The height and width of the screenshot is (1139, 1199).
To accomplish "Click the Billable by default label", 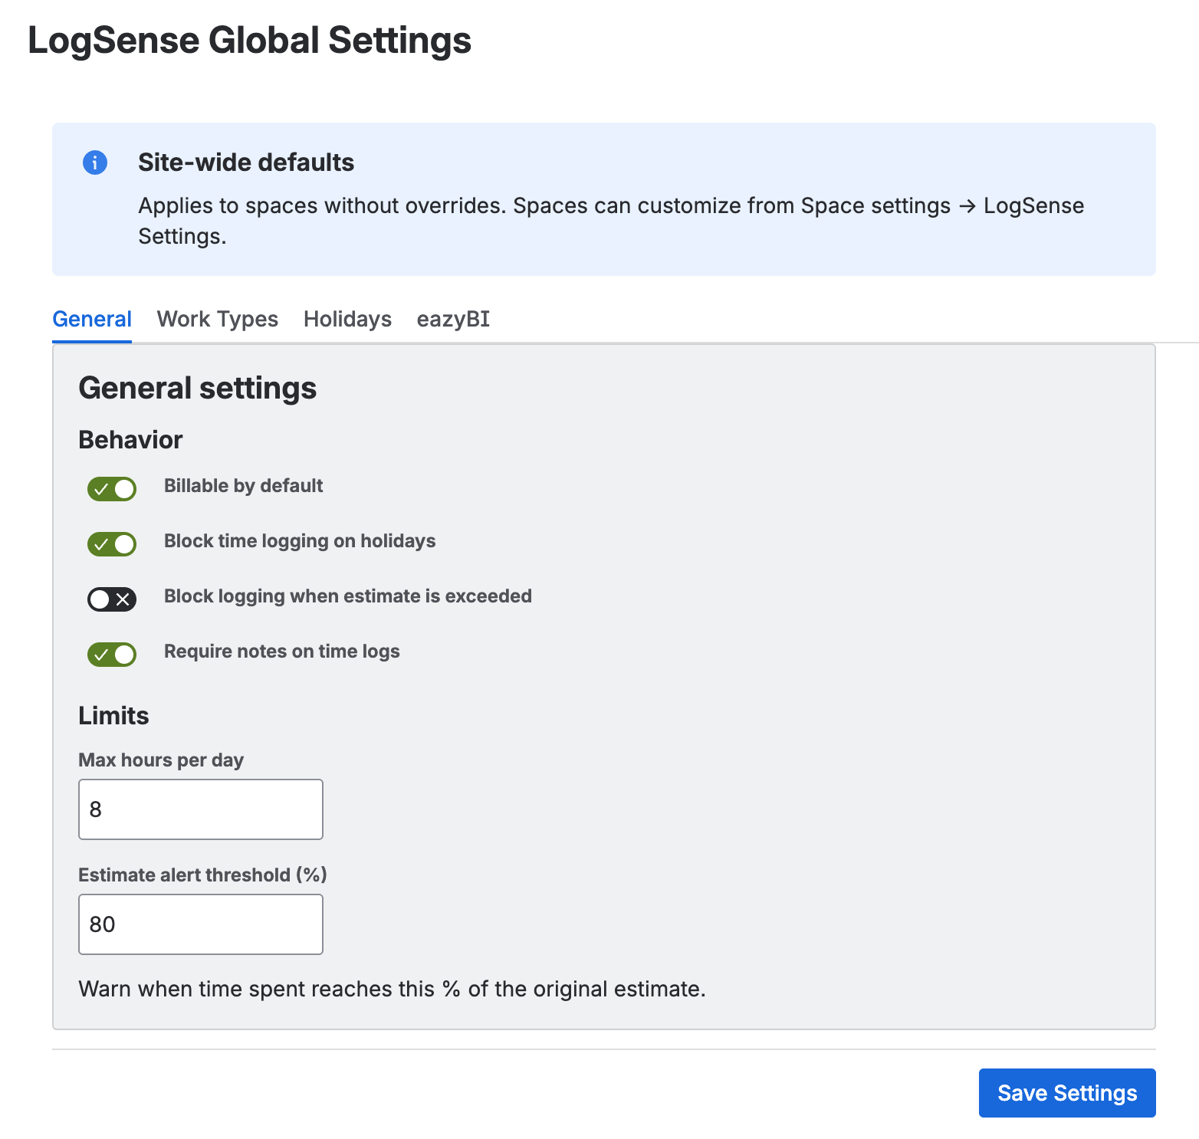I will (243, 486).
